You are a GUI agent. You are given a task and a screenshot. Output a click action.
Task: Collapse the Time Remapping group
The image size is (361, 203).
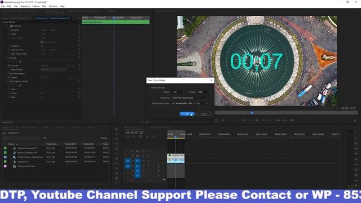[x=7, y=74]
